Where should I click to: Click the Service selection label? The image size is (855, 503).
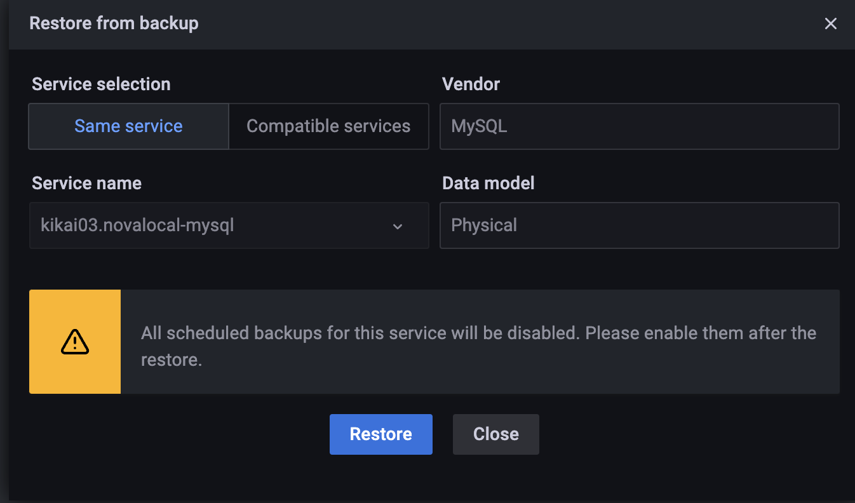tap(101, 84)
